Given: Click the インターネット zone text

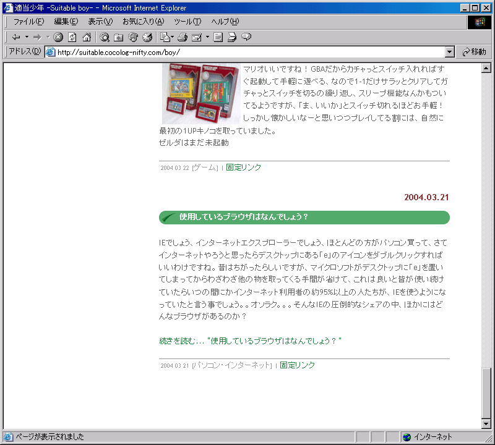Looking at the screenshot, I should (433, 437).
